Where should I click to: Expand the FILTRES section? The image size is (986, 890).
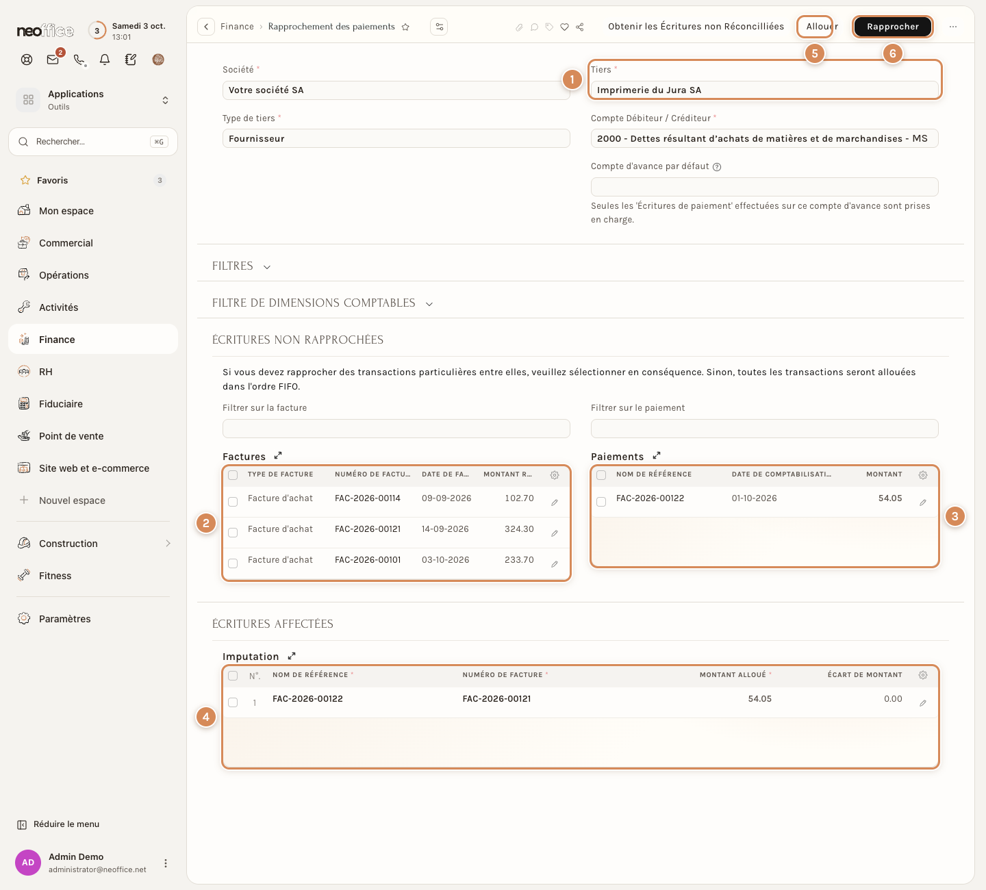[x=267, y=267]
